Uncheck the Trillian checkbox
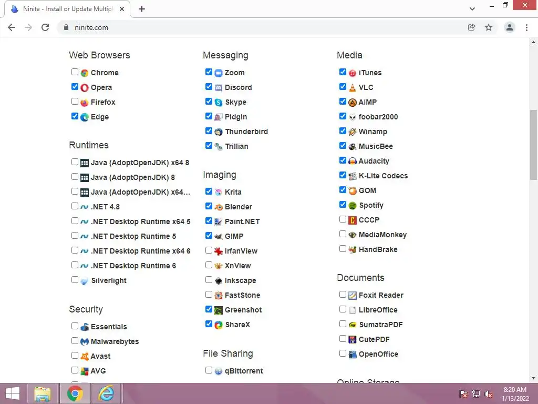Screen dimensions: 538x404 (x=209, y=146)
